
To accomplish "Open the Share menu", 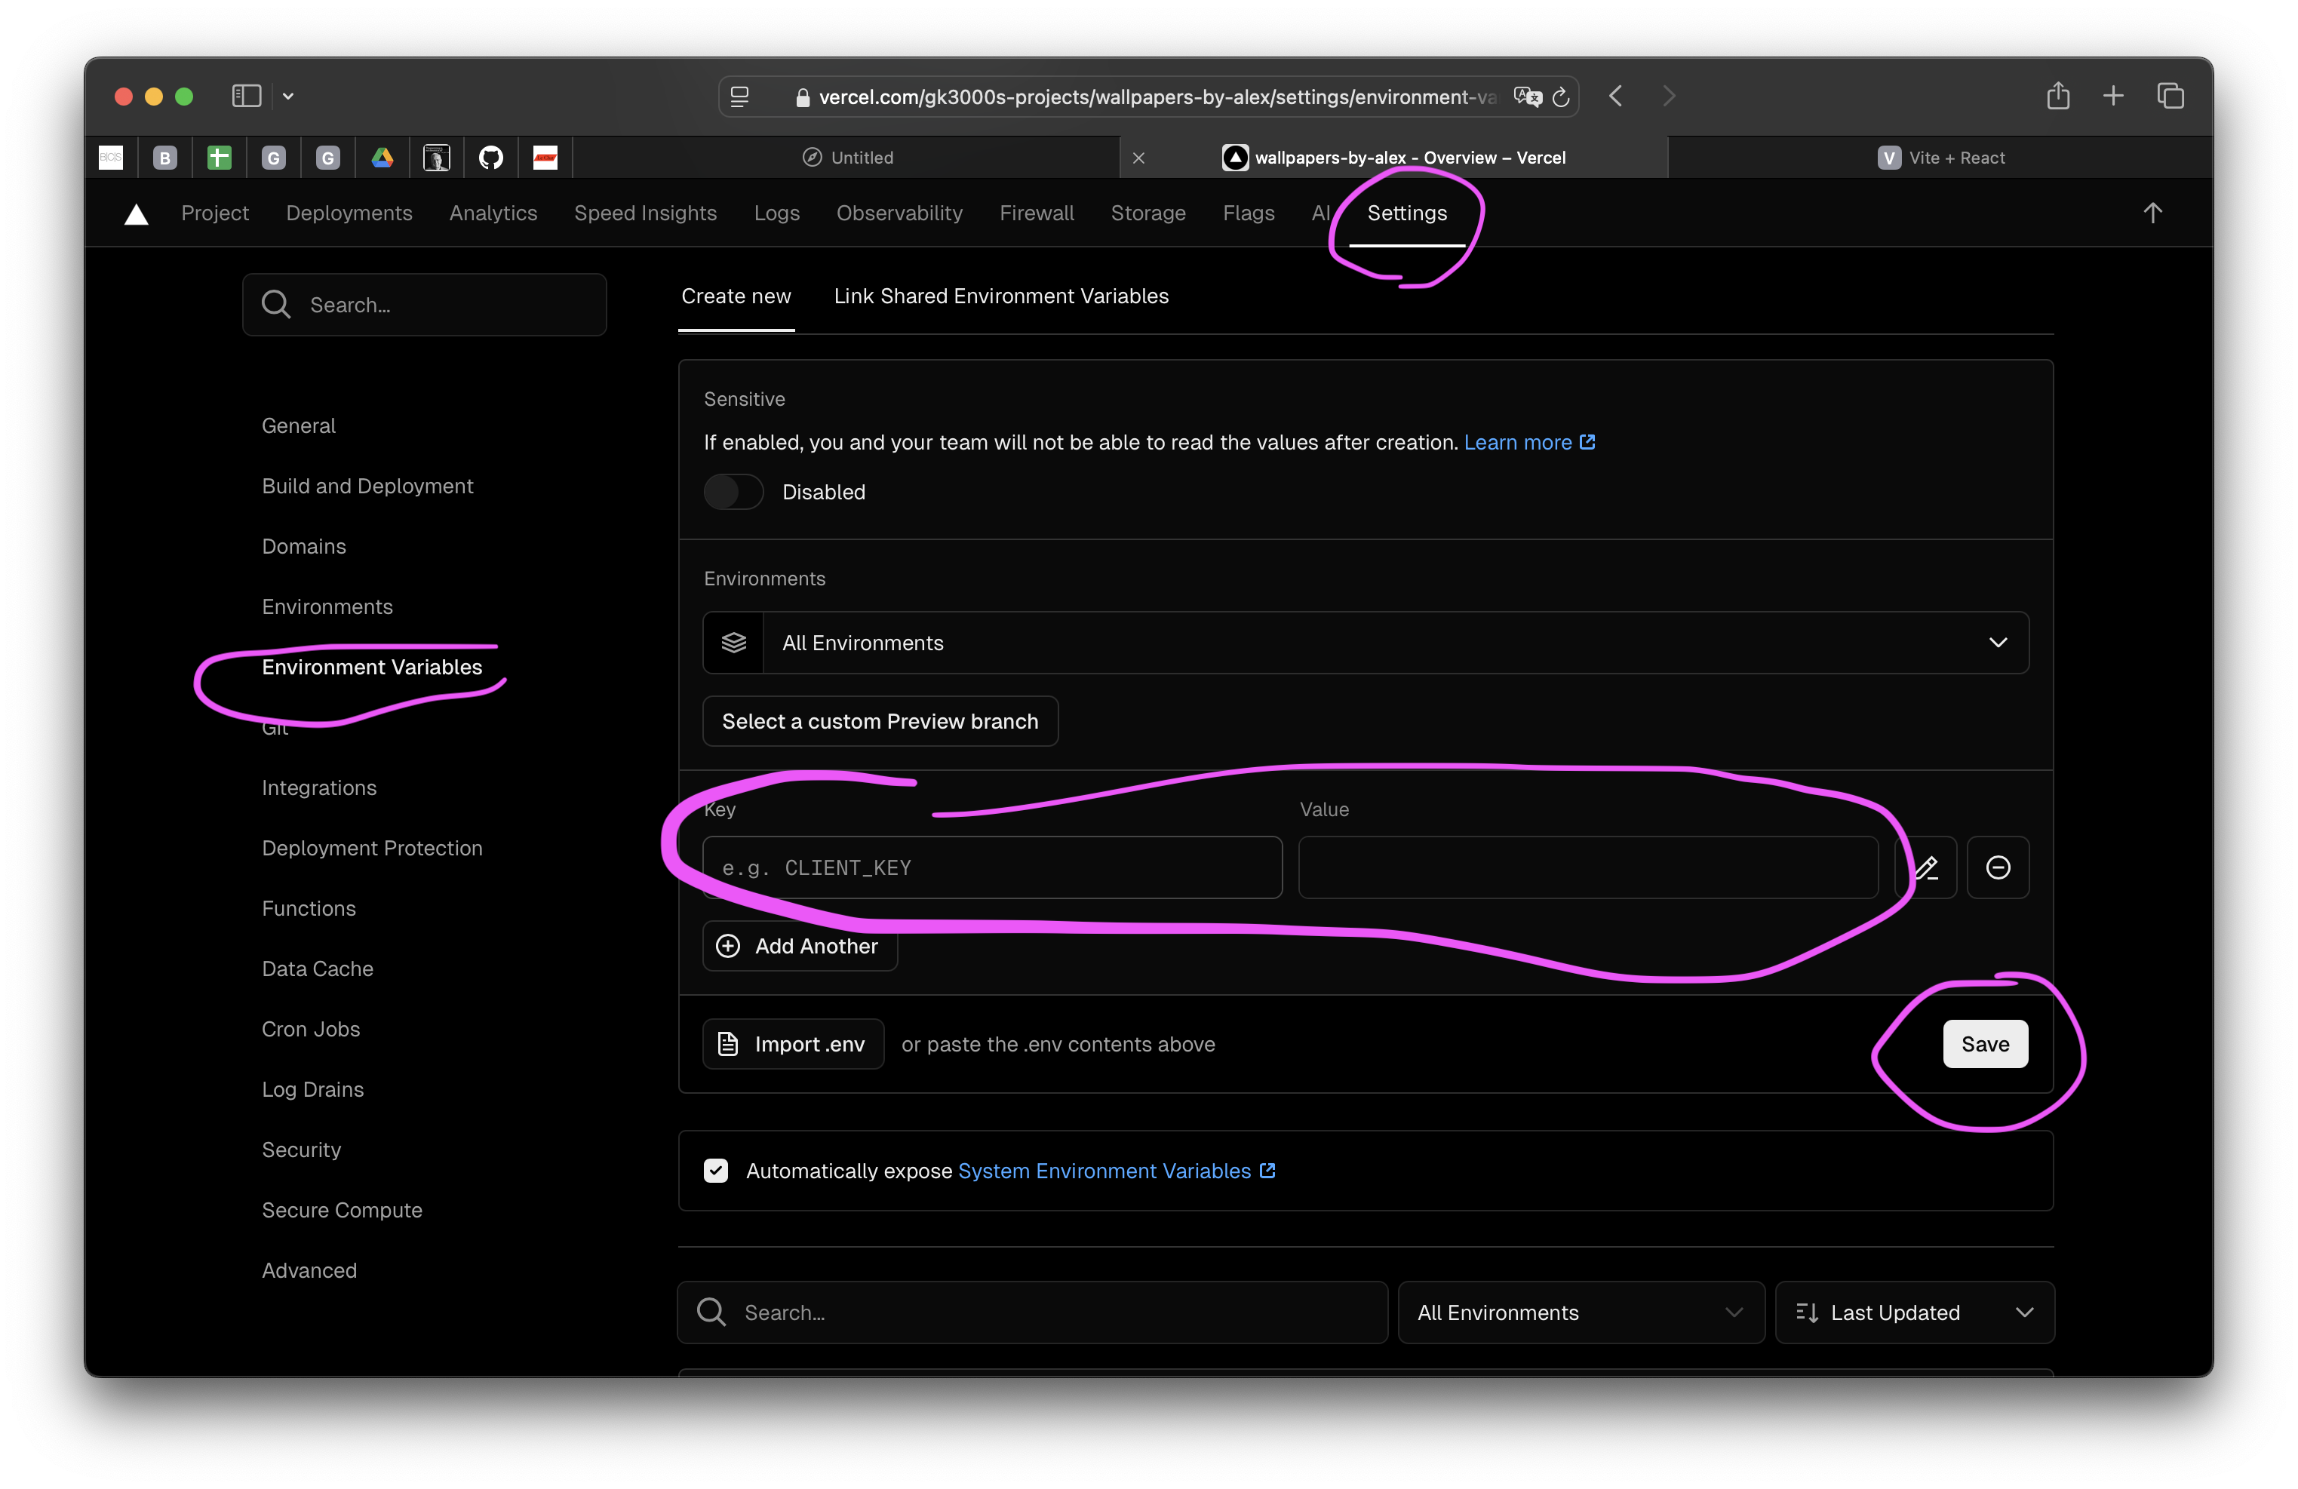I will (2057, 94).
